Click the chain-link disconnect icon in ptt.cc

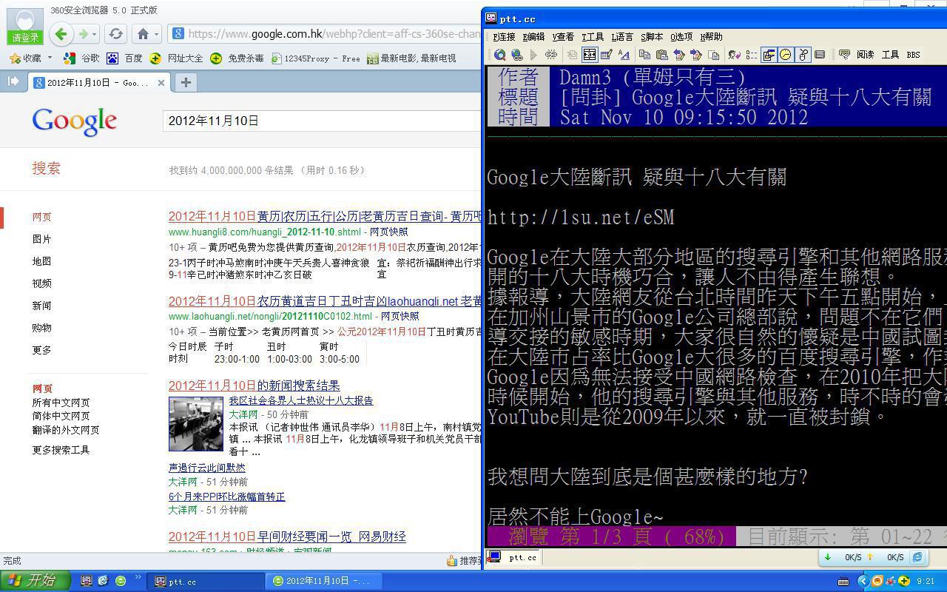551,55
